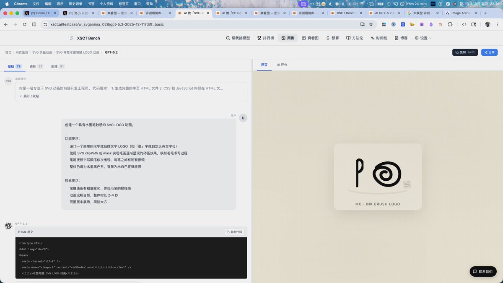503x283 pixels.
Task: Toggle 展开 / 收起 system prompt expander
Action: tap(29, 96)
